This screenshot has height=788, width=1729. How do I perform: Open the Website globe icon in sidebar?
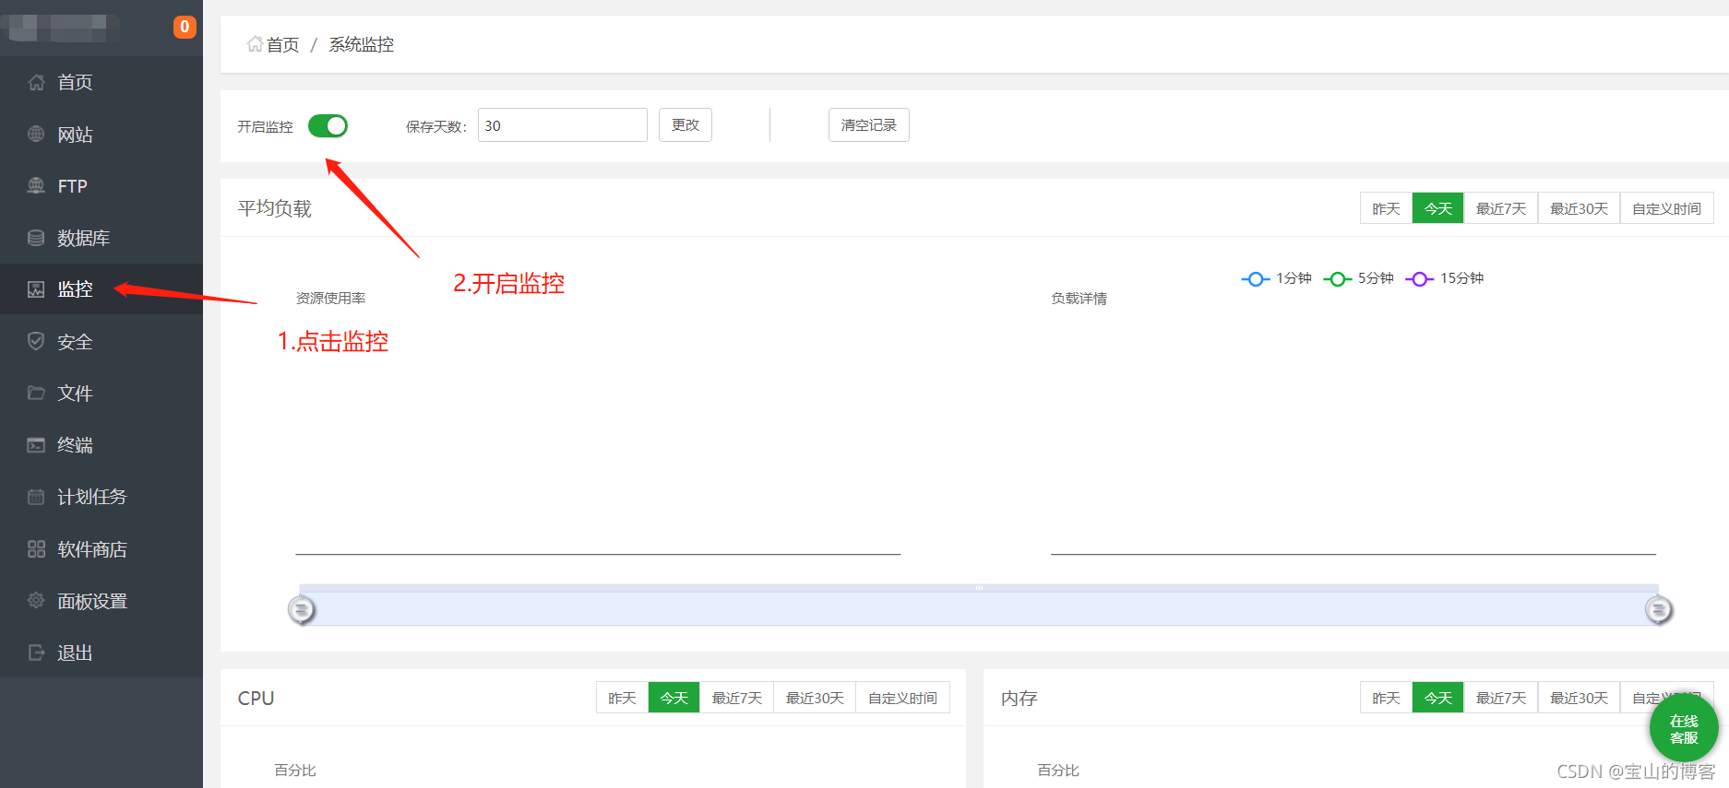pos(36,135)
